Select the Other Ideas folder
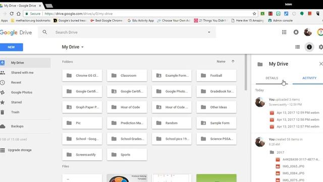Image resolution: width=323 pixels, height=182 pixels. (217, 107)
